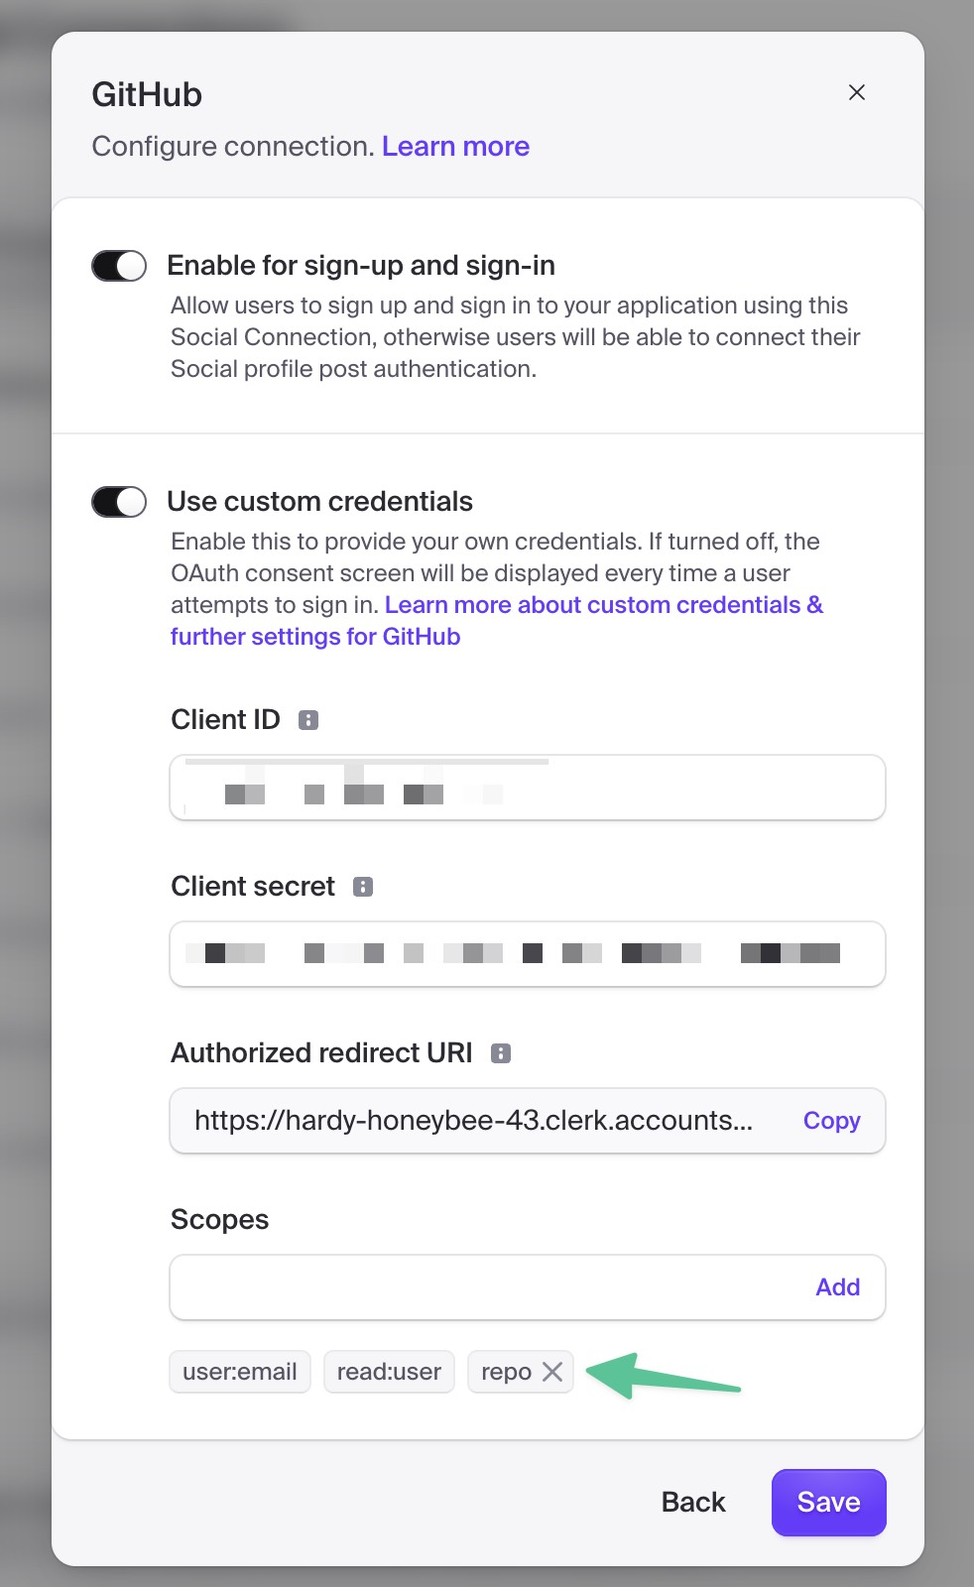Open custom credentials settings for GitHub link
Screen dimensions: 974x1587
(496, 620)
